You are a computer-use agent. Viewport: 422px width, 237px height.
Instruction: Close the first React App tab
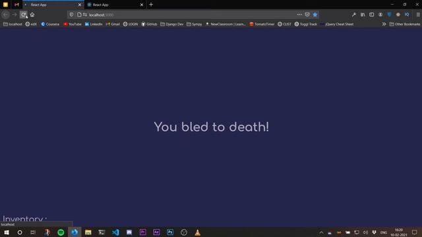point(80,5)
